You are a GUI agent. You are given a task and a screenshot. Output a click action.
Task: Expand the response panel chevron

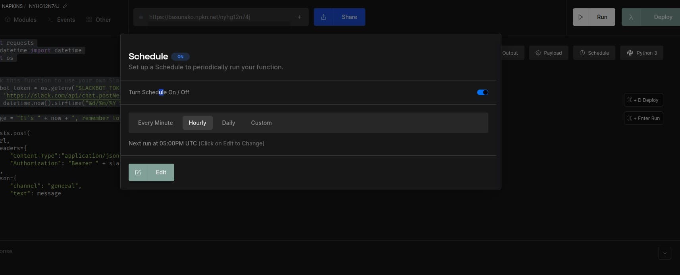pos(665,253)
